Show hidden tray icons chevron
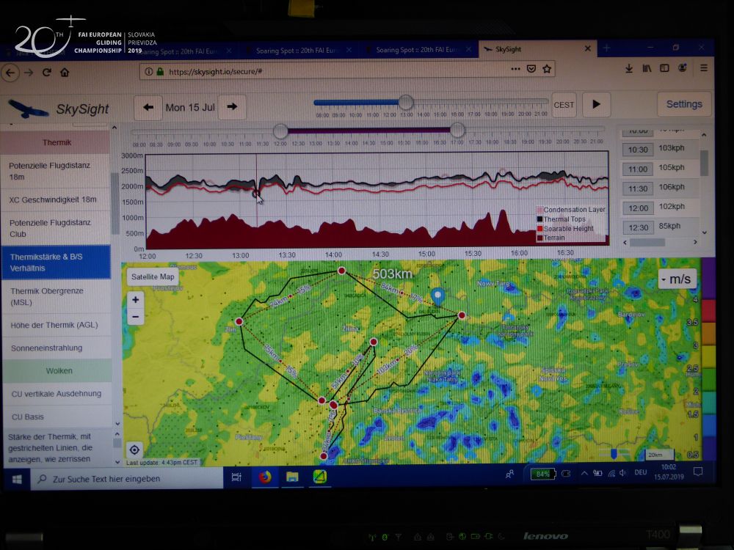 coord(584,473)
